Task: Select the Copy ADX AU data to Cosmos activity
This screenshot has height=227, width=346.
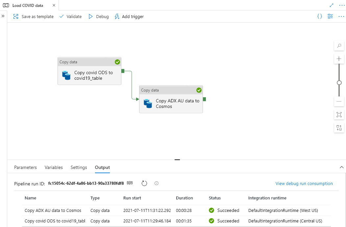Action: click(x=171, y=99)
